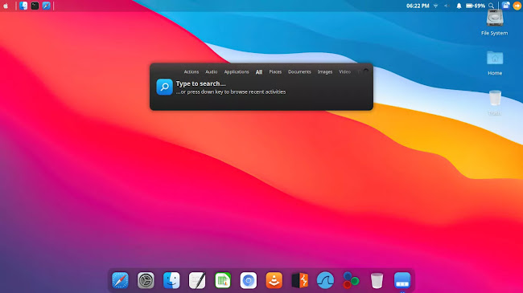The width and height of the screenshot is (523, 293).
Task: Switch to the Video search category
Action: (344, 72)
